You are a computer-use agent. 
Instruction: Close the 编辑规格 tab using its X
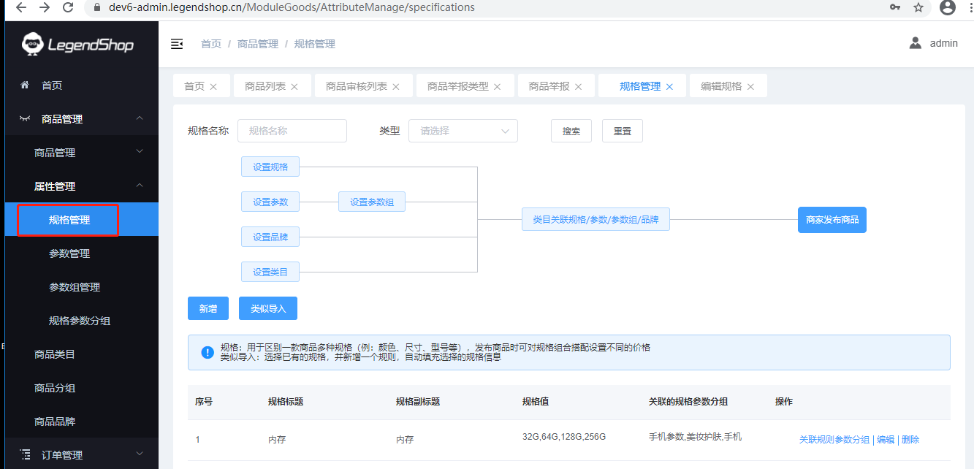750,86
